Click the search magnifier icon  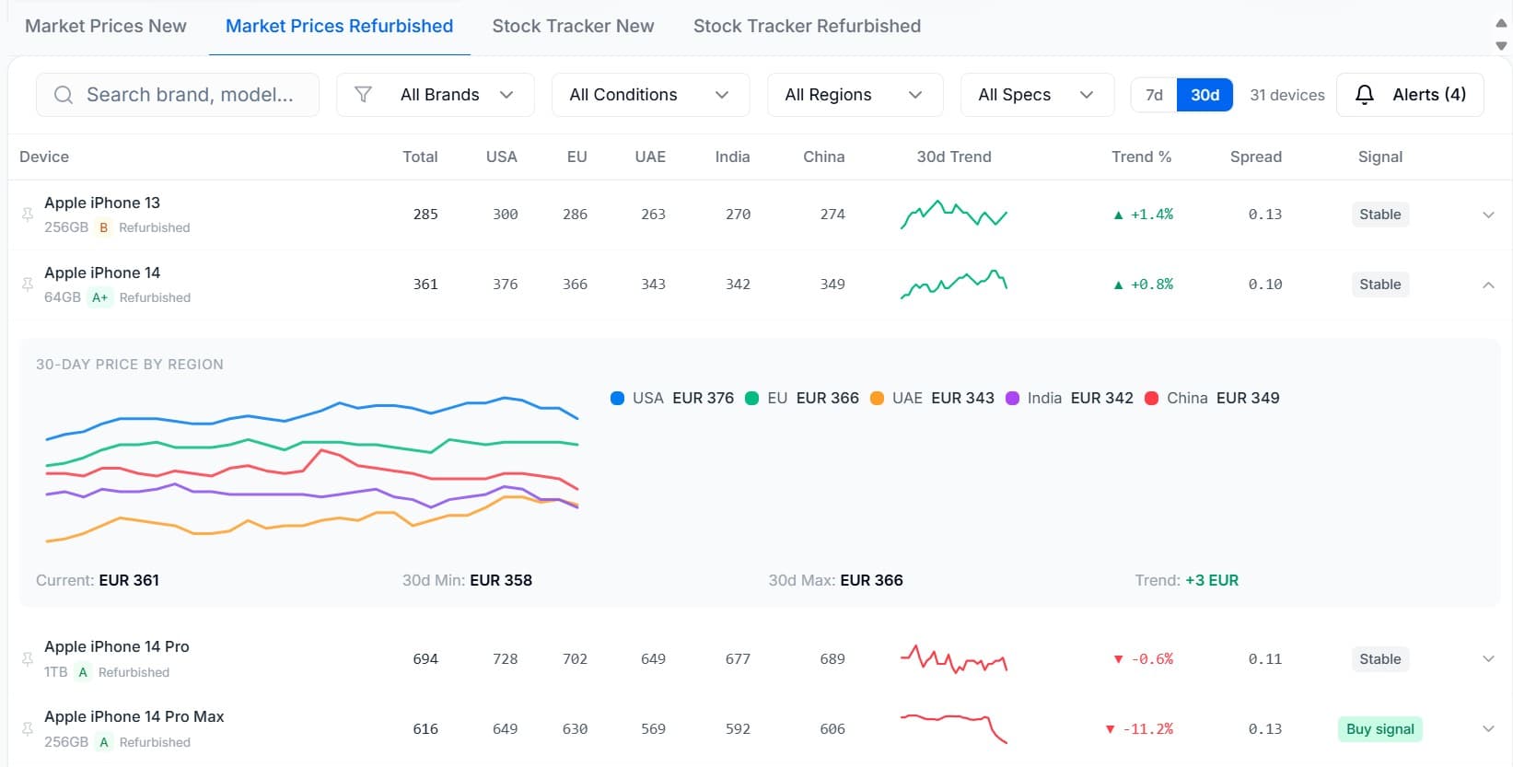pyautogui.click(x=64, y=95)
